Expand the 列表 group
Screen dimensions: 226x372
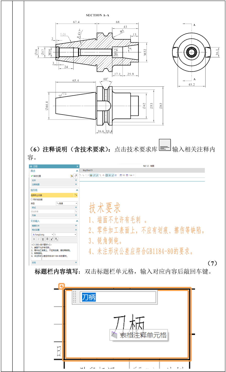[x=54, y=215]
